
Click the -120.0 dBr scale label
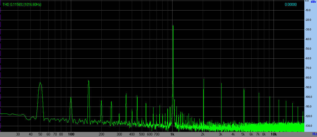pyautogui.click(x=308, y=116)
